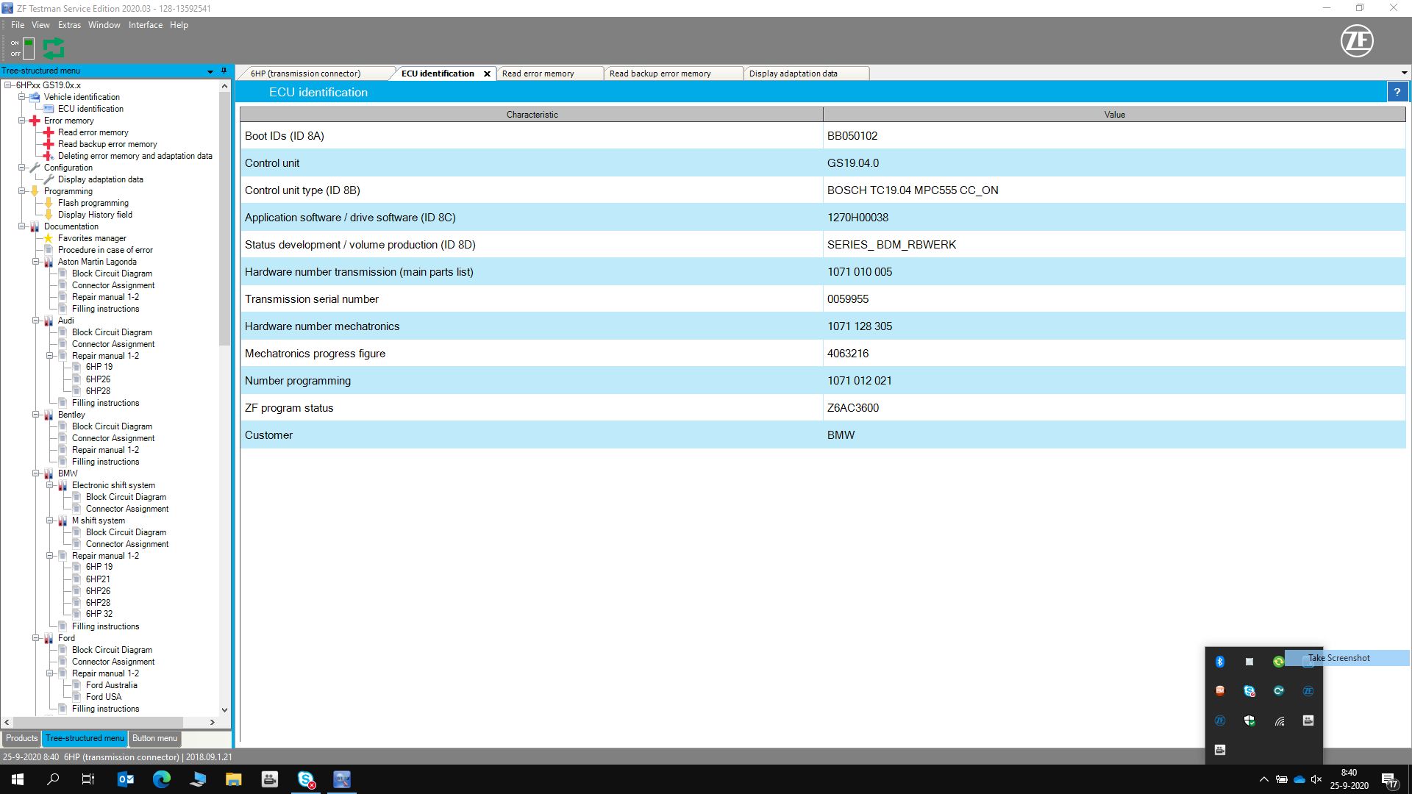1412x794 pixels.
Task: Open Microsoft Edge from the taskbar
Action: (161, 779)
